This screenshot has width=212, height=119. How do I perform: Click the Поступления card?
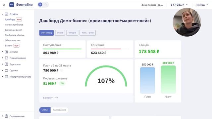point(62,49)
